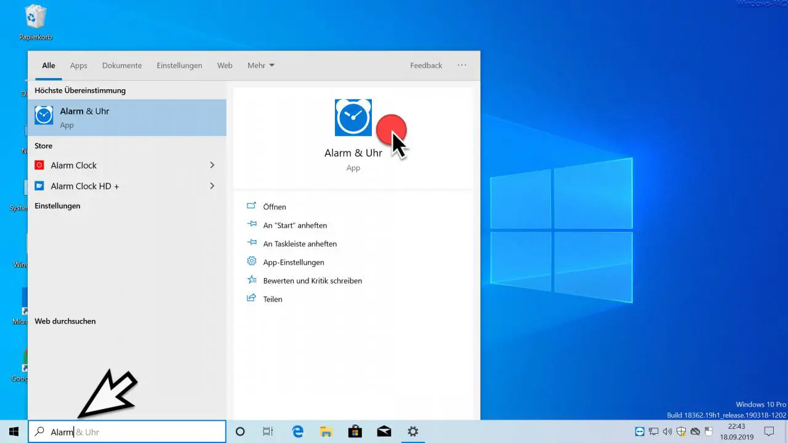Click the Alarm & Uhr title in preview pane

(353, 153)
